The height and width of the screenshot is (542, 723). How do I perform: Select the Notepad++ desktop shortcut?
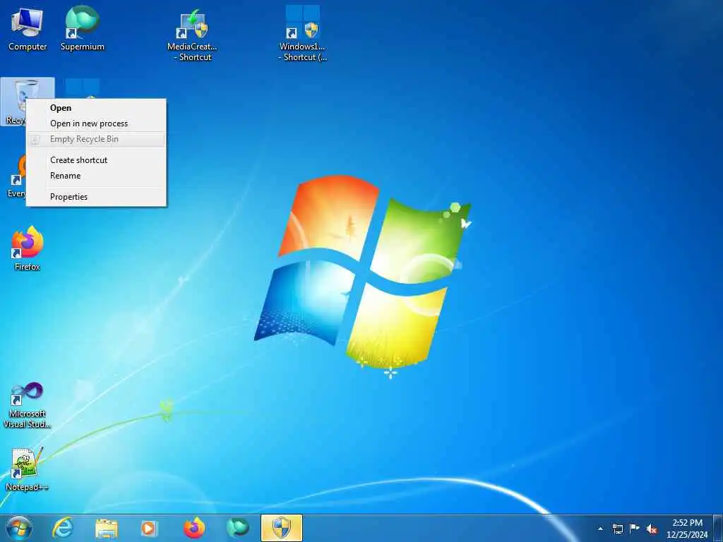click(28, 469)
